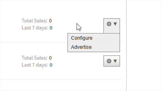Click the gear icon in the lower settings button
This screenshot has width=162, height=91.
tap(109, 61)
